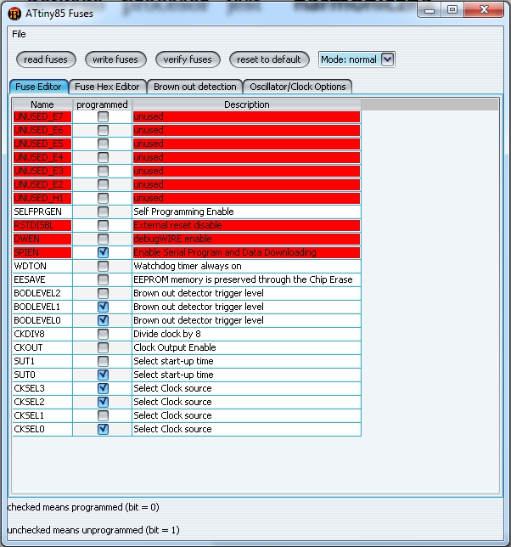
Task: Uncheck the BODLEVEL0 checkbox
Action: point(103,320)
